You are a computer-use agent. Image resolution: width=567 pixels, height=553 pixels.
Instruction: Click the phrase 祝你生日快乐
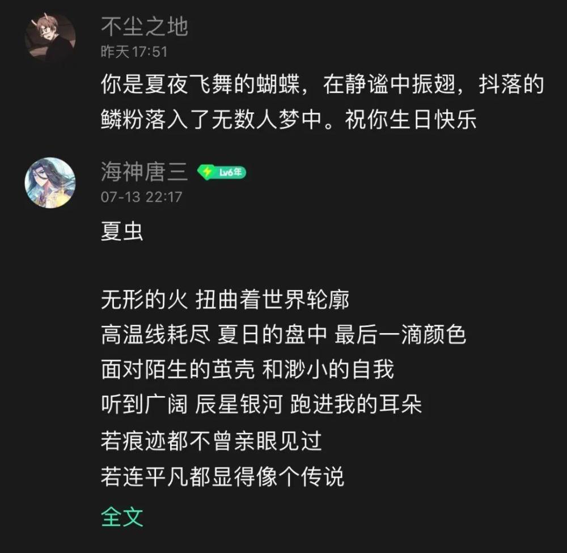(411, 120)
